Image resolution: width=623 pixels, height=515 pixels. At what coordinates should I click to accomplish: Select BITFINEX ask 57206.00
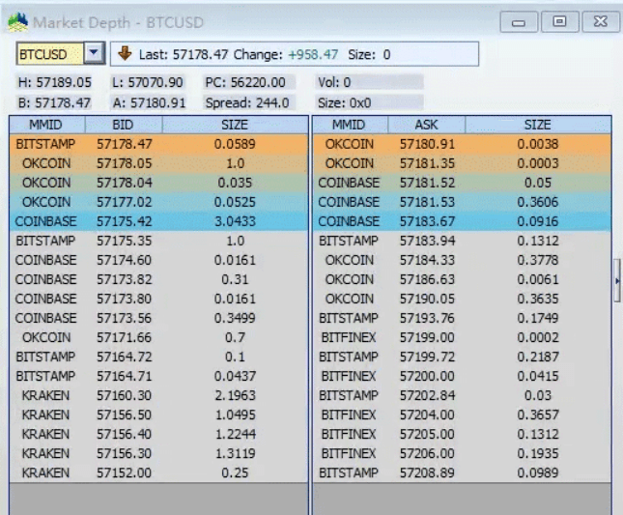coord(462,453)
